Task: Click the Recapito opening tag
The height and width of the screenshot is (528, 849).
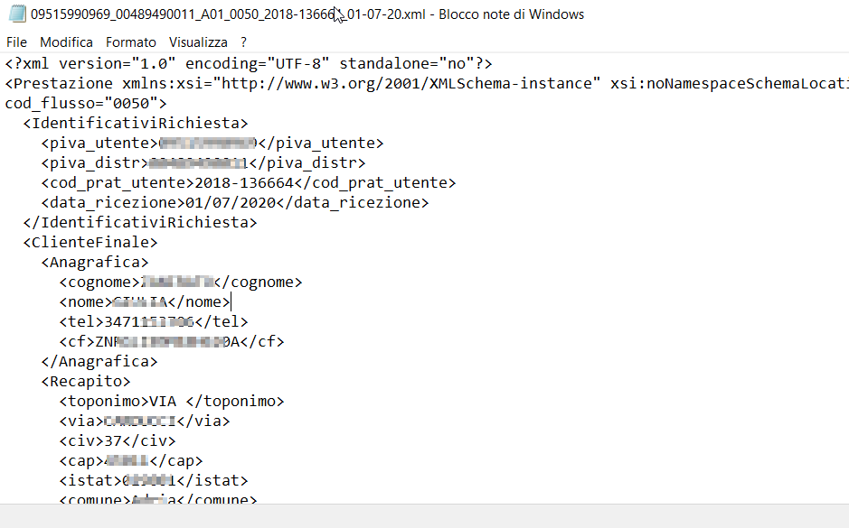Action: tap(86, 382)
